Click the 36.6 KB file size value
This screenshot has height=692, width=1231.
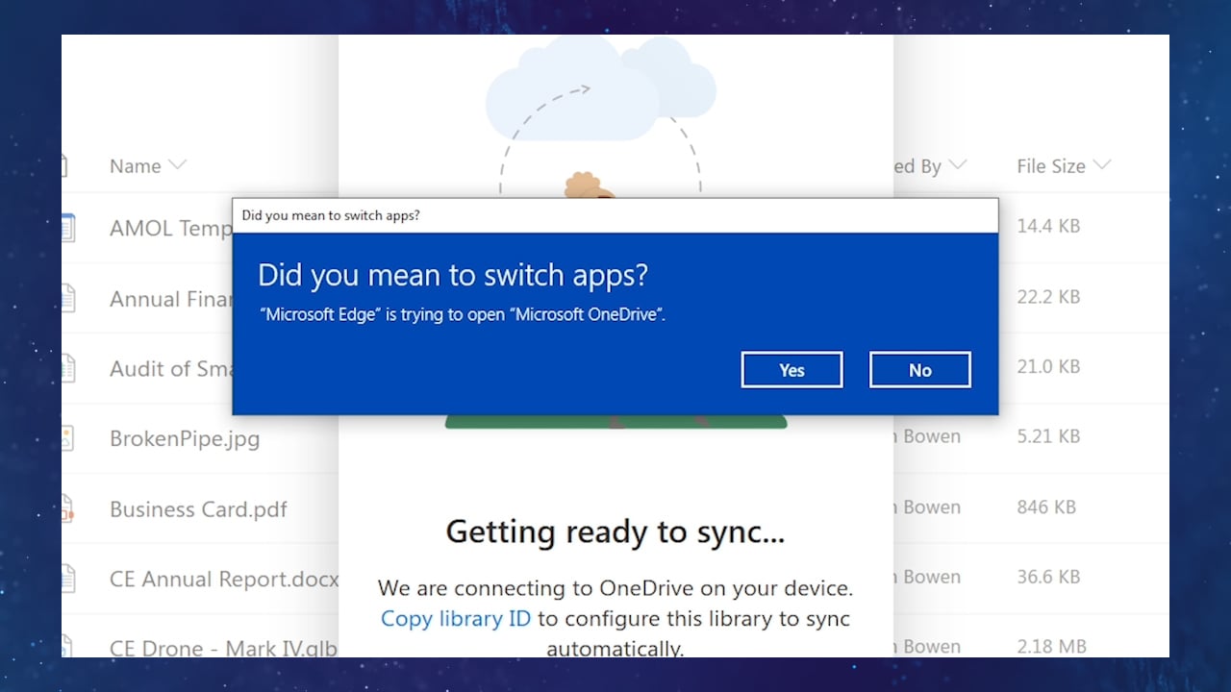[x=1048, y=577]
